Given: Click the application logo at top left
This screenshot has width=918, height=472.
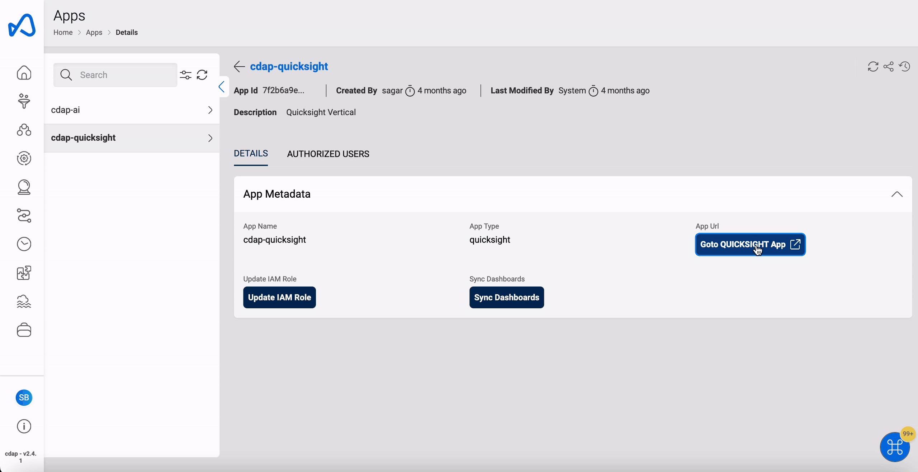Looking at the screenshot, I should (22, 25).
